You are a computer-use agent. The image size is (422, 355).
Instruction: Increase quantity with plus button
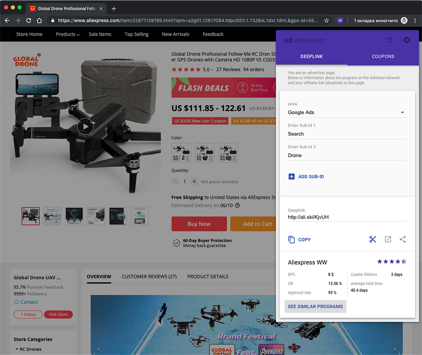coord(194,182)
